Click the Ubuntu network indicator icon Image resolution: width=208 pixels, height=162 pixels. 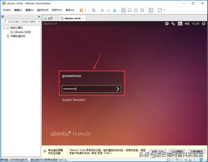pos(173,24)
